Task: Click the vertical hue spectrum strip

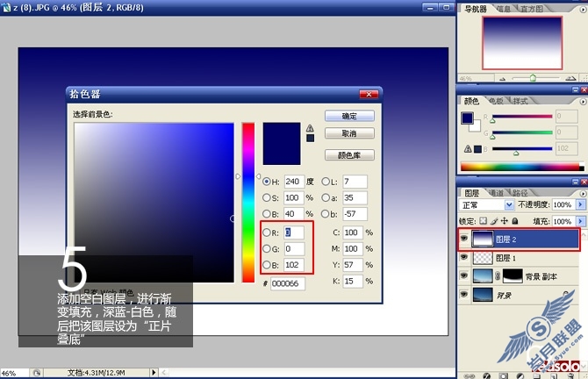Action: (x=247, y=203)
